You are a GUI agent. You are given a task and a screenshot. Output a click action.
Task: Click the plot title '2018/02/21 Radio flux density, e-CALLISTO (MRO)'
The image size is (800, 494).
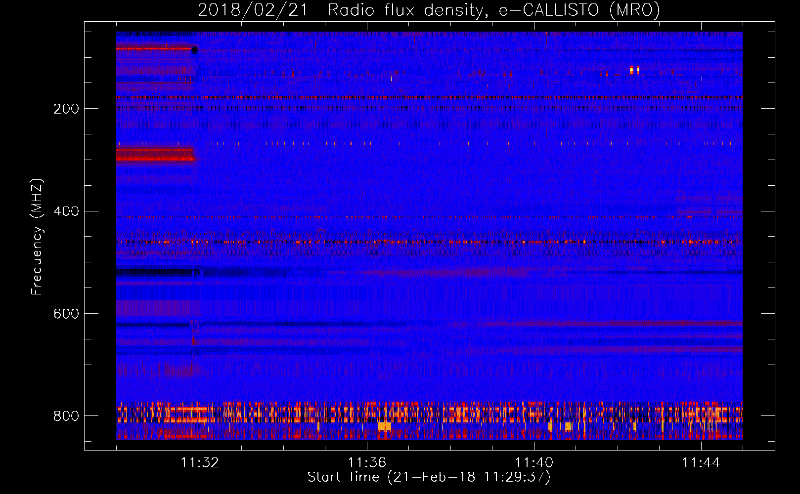point(429,10)
